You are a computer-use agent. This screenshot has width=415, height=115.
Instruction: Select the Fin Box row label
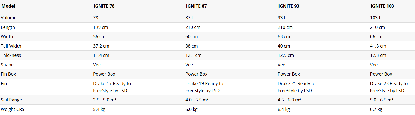pos(9,74)
